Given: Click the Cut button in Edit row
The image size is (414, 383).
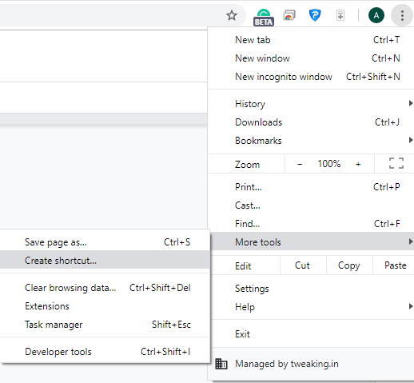Looking at the screenshot, I should click(303, 265).
